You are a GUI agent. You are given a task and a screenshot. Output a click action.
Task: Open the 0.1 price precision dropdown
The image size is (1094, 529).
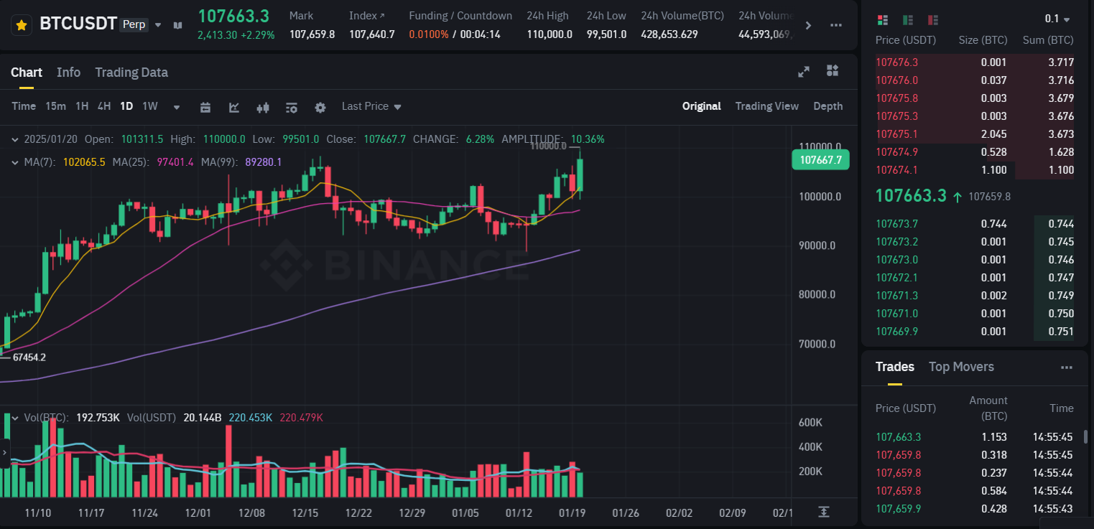point(1057,19)
